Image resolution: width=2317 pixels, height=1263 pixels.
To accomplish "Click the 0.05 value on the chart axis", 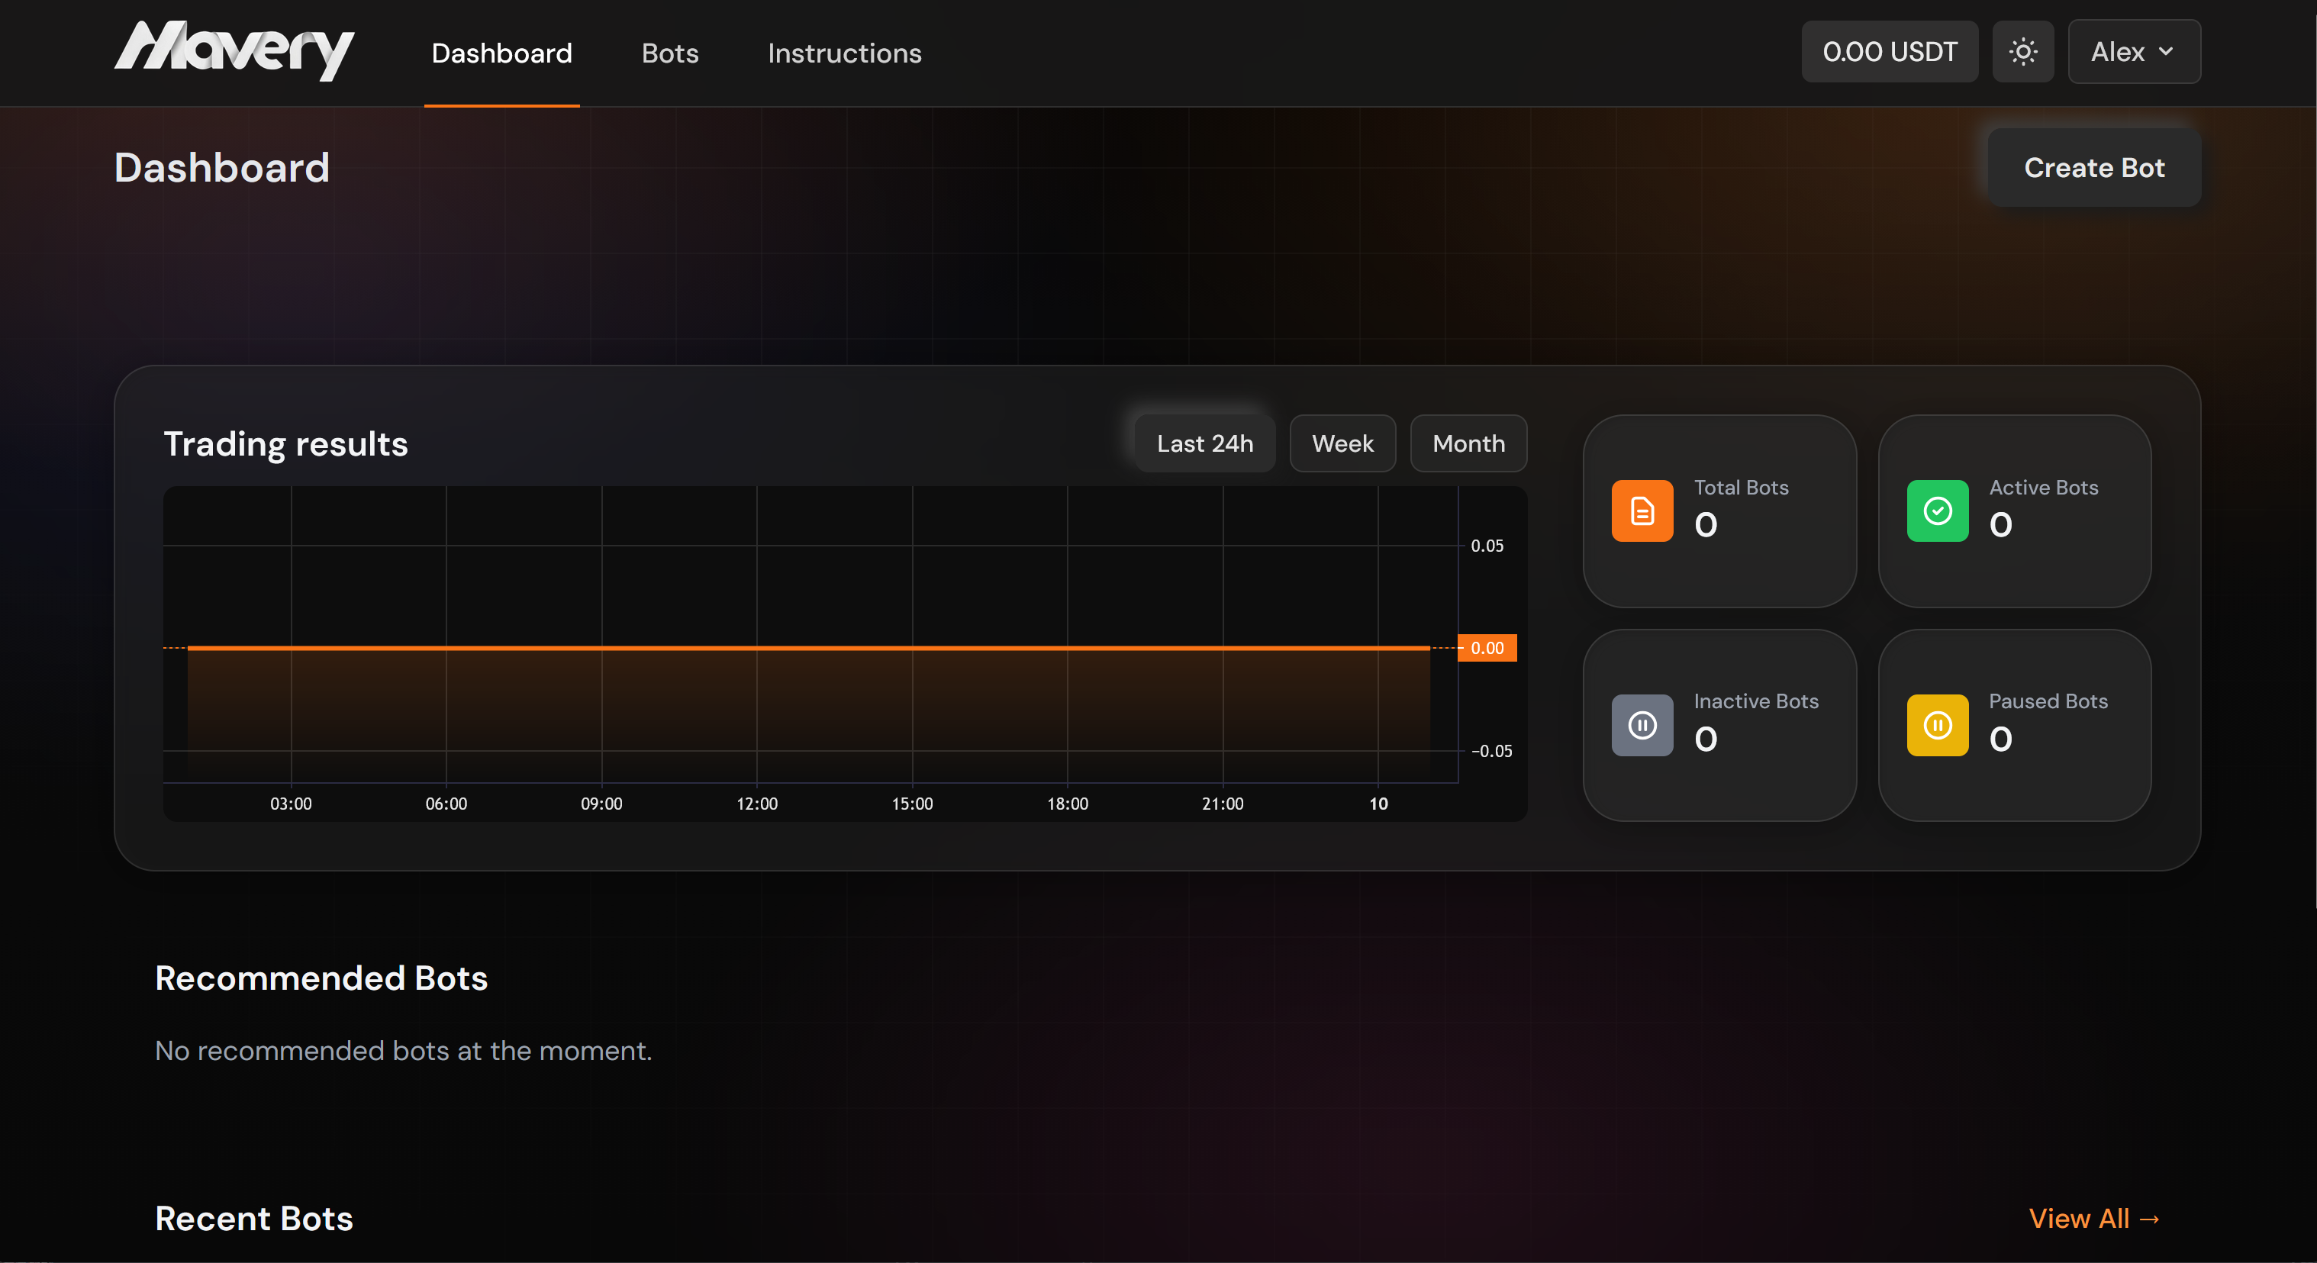I will tap(1487, 546).
